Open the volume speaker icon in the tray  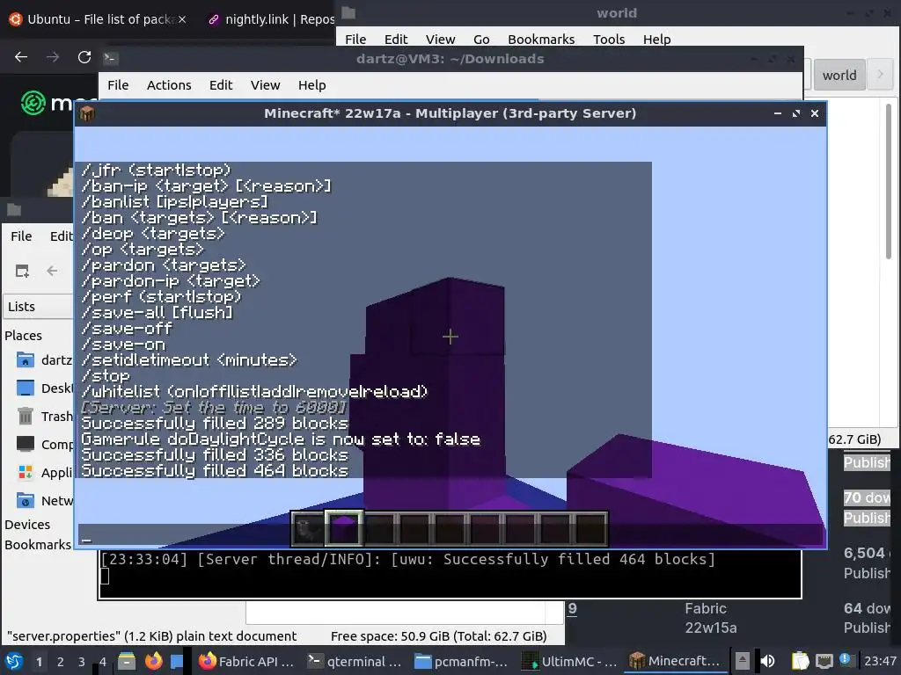pos(767,661)
